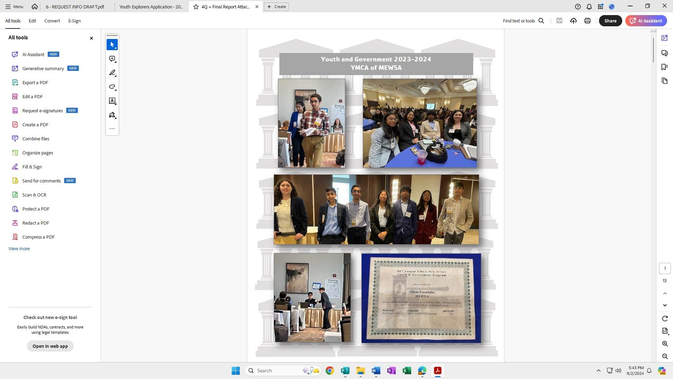Click the page number input box

pyautogui.click(x=665, y=268)
